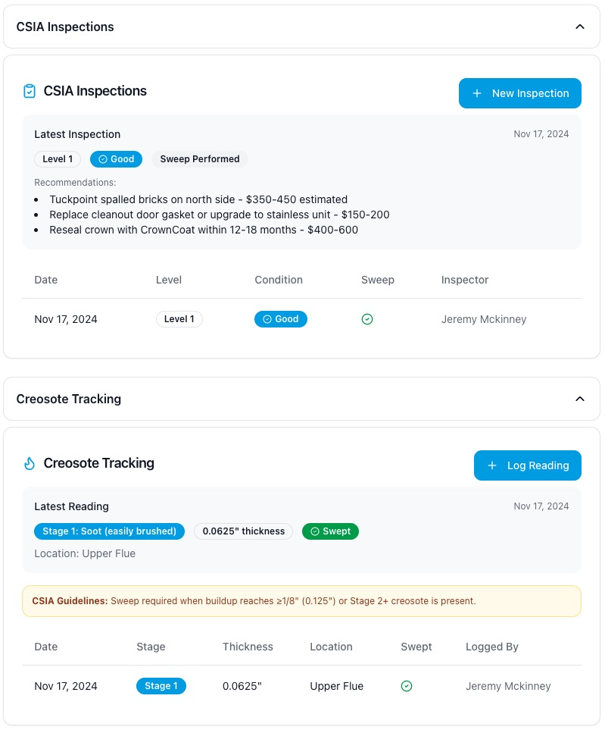Click the flame icon beside Creosote Tracking heading
Screen dimensions: 605x730
[x=30, y=463]
